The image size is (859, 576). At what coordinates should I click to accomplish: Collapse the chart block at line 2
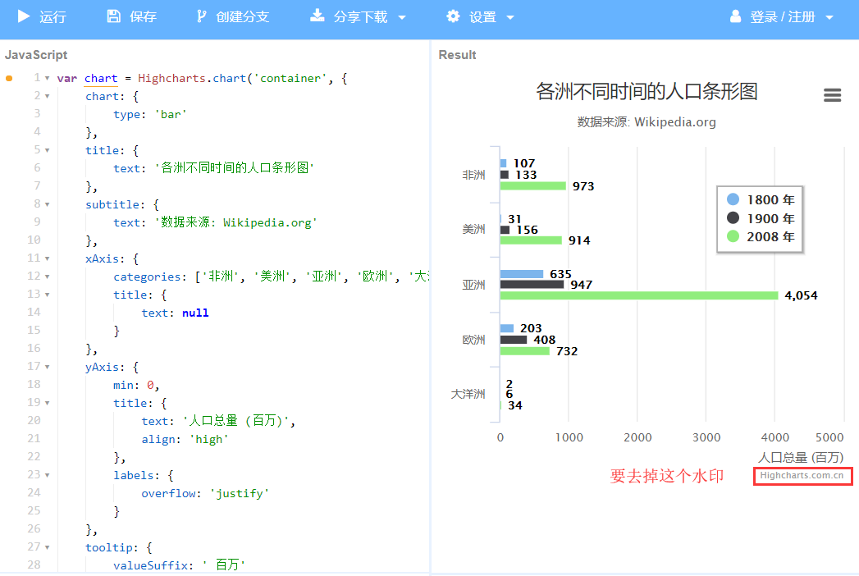point(47,97)
